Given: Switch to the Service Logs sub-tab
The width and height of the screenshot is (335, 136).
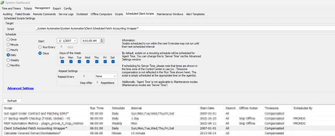Looking at the screenshot, I should click(x=66, y=14).
